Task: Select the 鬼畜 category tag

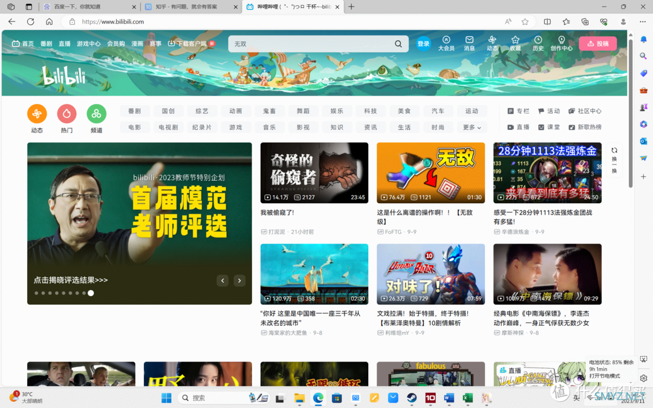Action: tap(270, 111)
